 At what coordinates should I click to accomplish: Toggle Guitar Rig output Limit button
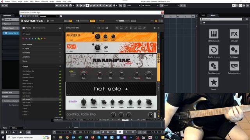click(x=134, y=21)
